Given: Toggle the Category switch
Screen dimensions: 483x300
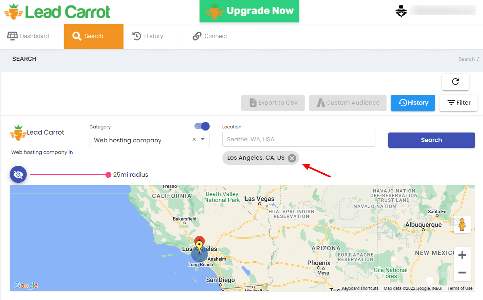Looking at the screenshot, I should (202, 126).
